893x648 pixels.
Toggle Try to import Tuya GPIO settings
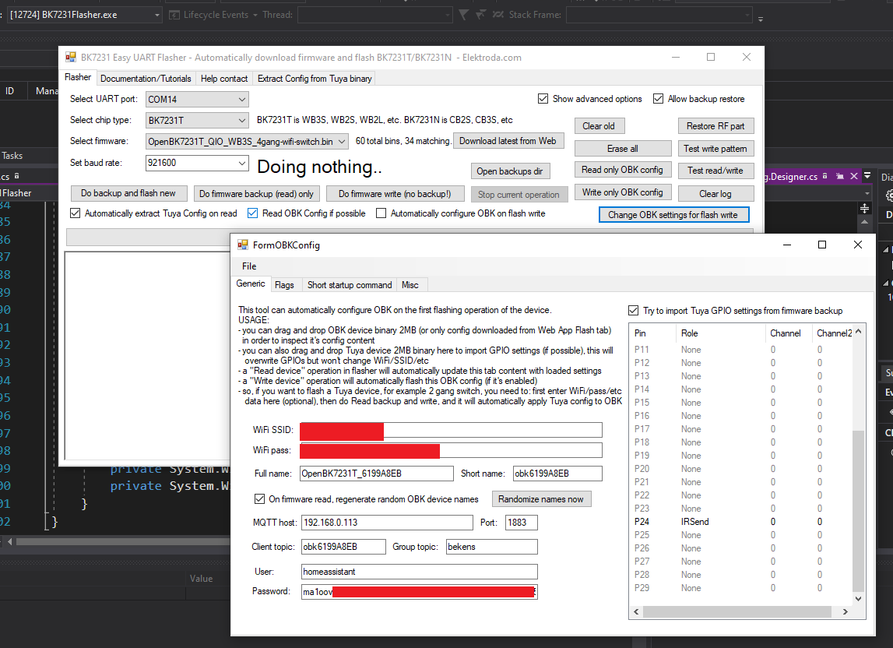(x=633, y=311)
